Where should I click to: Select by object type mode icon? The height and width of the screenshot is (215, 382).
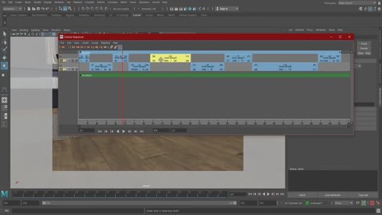pyautogui.click(x=65, y=9)
